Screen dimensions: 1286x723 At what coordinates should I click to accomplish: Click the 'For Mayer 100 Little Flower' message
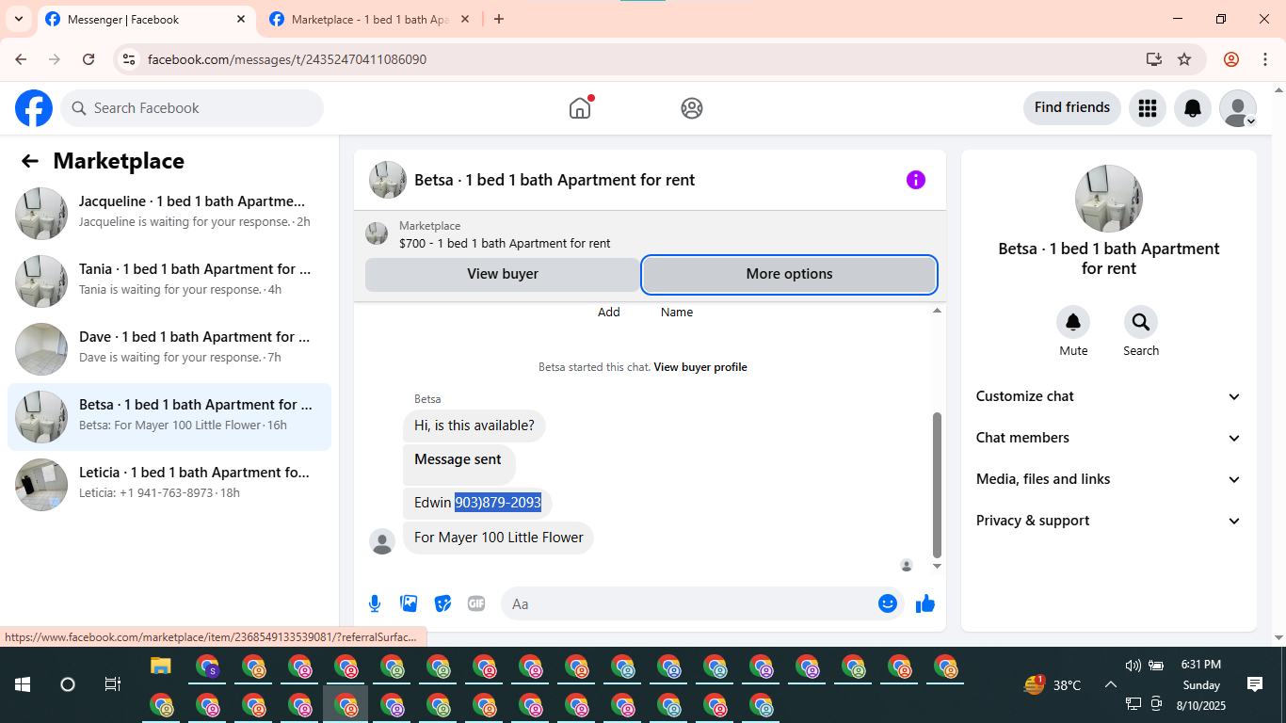(499, 538)
